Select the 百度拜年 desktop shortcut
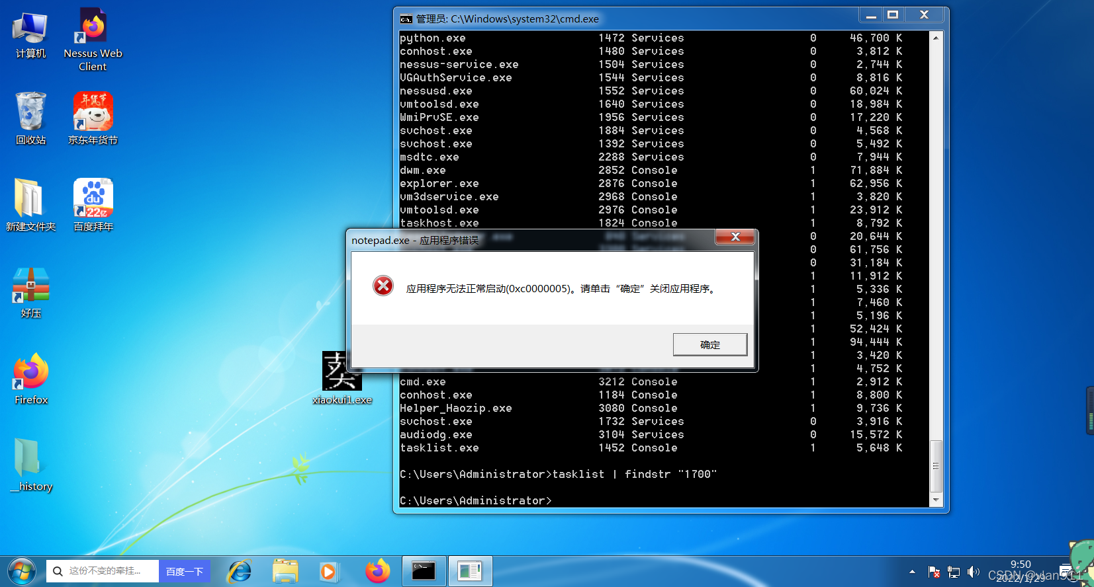The image size is (1094, 587). pyautogui.click(x=93, y=206)
